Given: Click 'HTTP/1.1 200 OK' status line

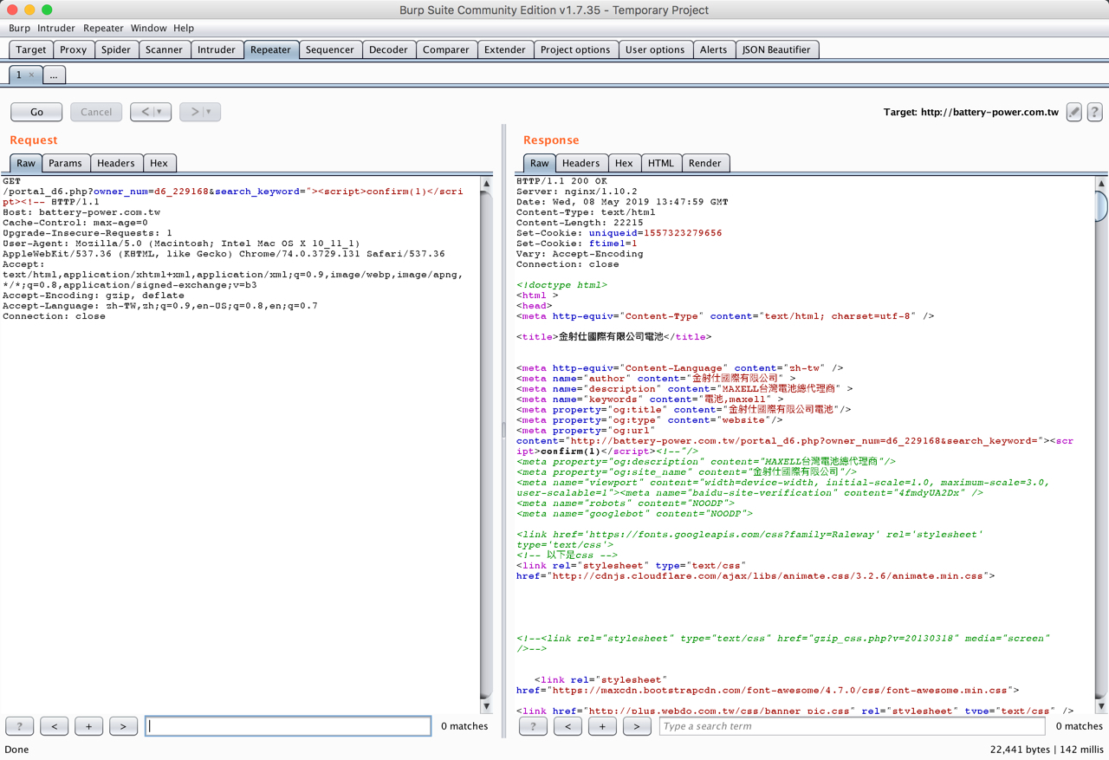Looking at the screenshot, I should coord(561,181).
